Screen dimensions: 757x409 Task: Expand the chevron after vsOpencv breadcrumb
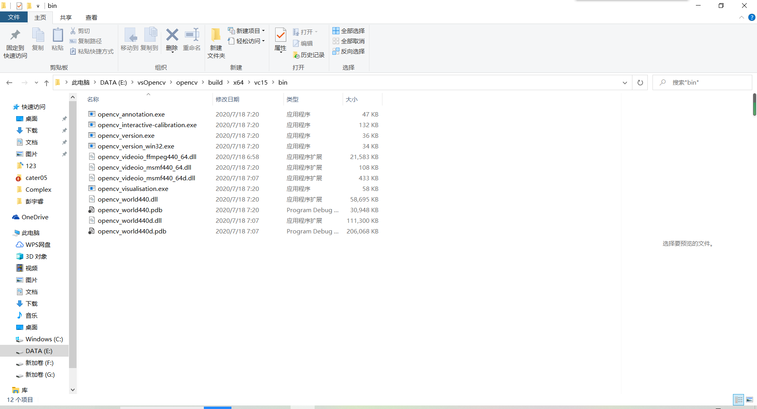[x=171, y=82]
